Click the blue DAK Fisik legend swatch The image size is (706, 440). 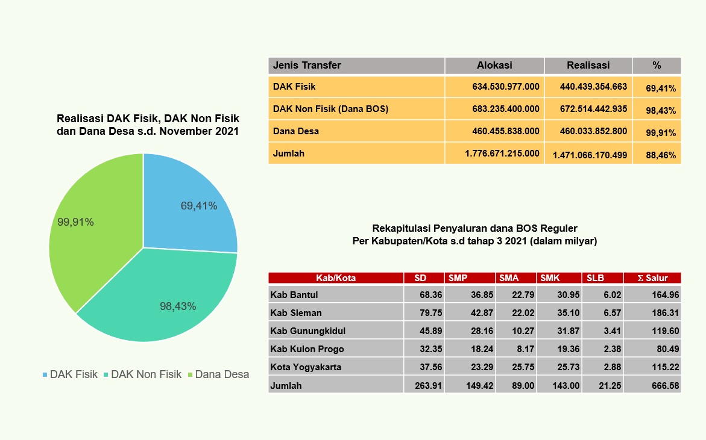click(45, 375)
